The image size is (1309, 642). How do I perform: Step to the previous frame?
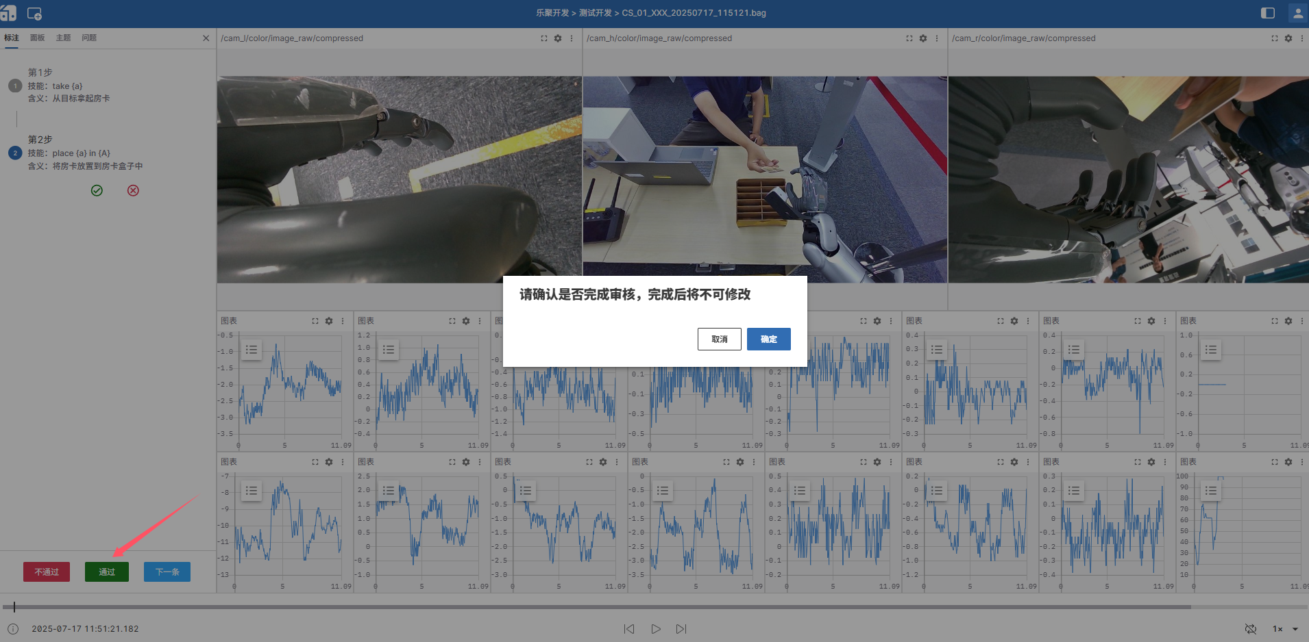click(629, 628)
